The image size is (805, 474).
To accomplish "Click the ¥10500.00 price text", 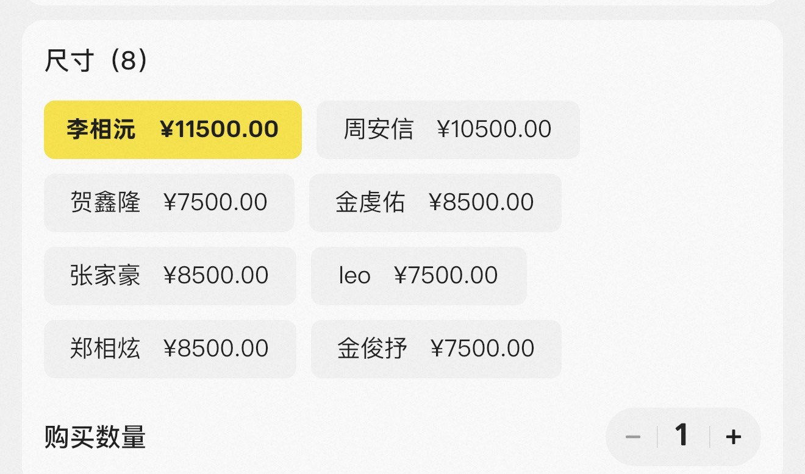I will coord(495,130).
